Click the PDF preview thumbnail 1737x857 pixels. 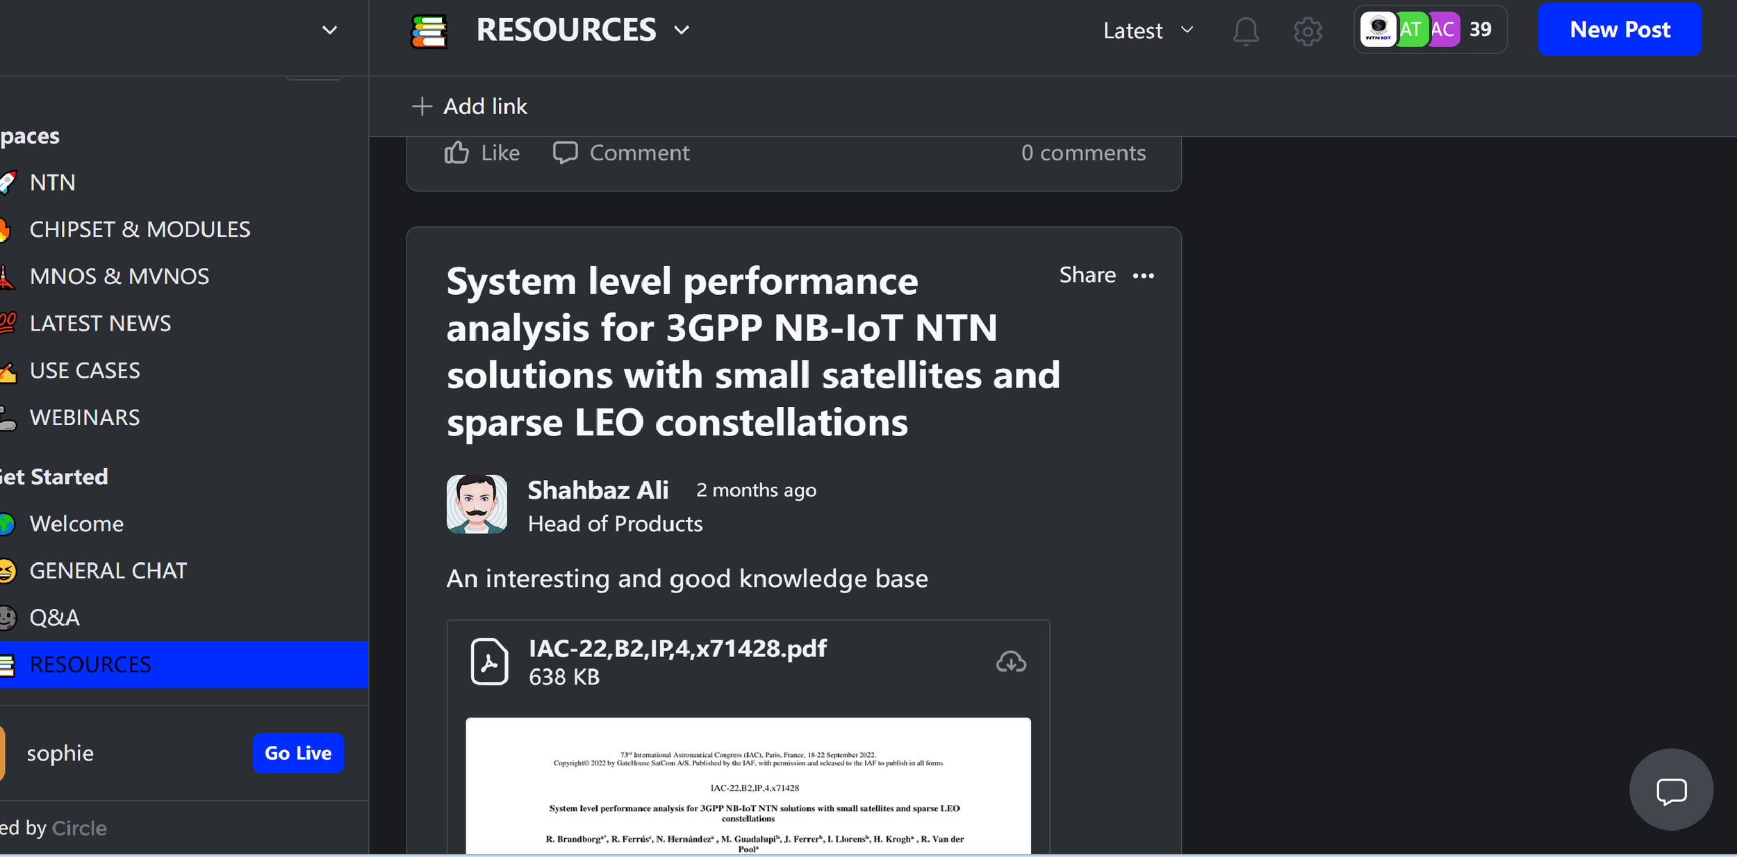[748, 785]
